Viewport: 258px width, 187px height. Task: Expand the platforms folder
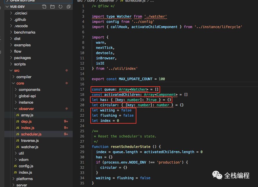(x=13, y=179)
